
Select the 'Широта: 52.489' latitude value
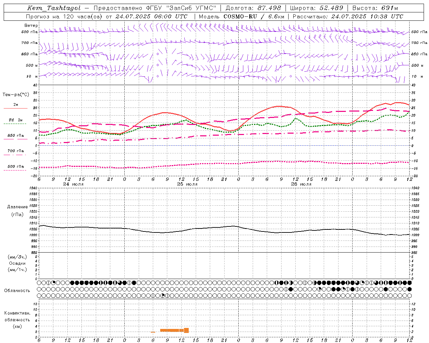click(317, 8)
